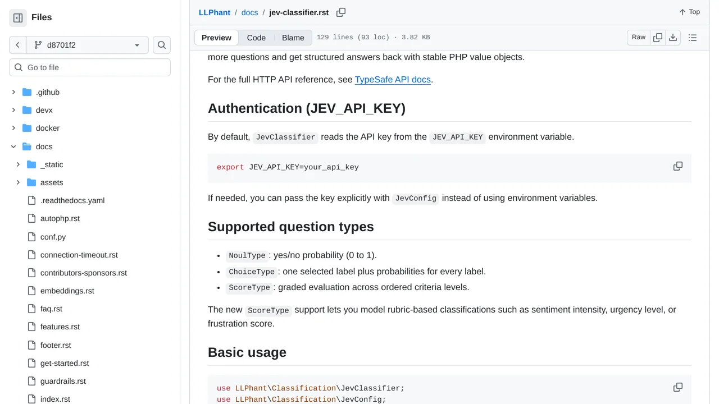Click the back arrow beside branch selector
The image size is (719, 404).
pos(18,45)
